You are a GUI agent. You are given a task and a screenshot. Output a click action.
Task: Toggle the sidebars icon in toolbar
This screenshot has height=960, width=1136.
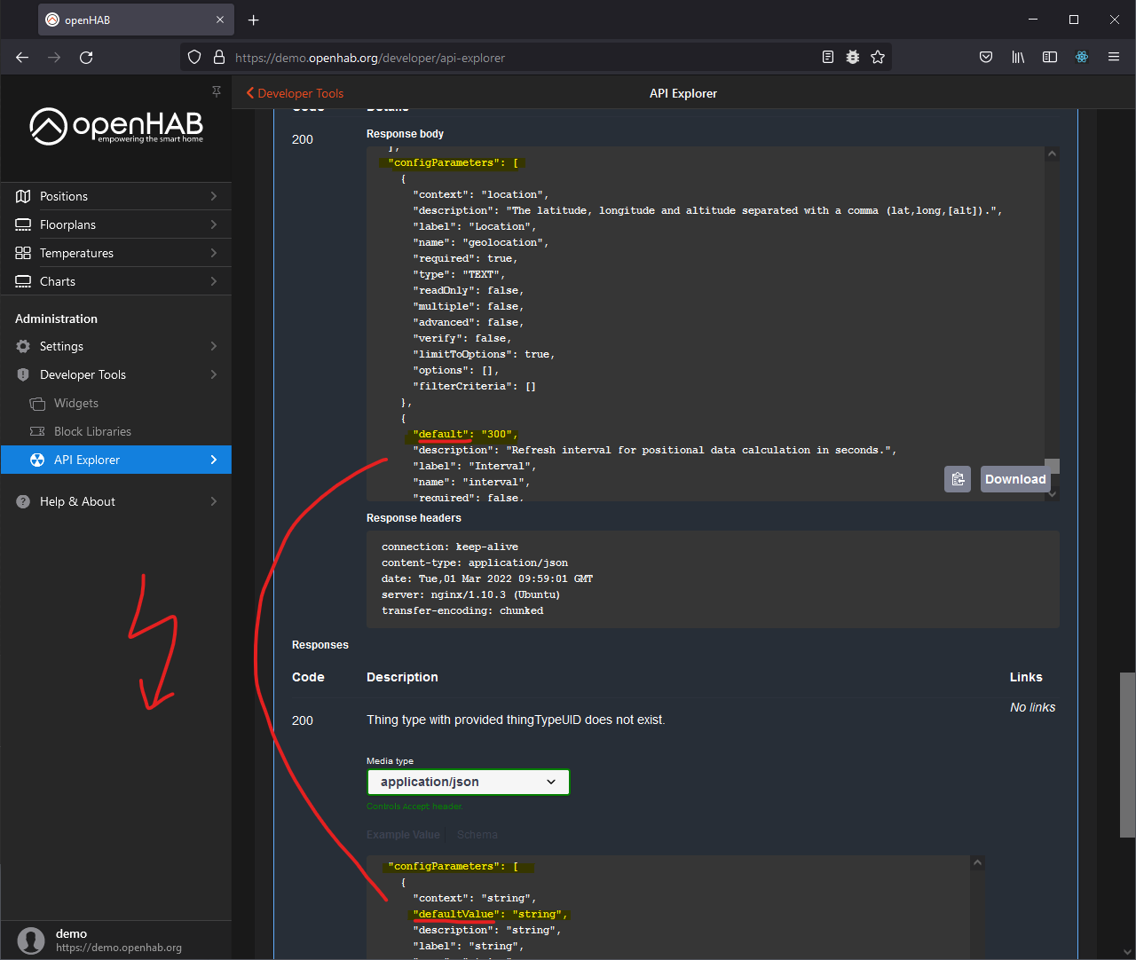[1050, 58]
